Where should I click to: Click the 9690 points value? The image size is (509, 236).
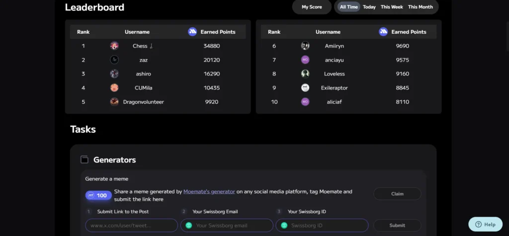click(403, 46)
